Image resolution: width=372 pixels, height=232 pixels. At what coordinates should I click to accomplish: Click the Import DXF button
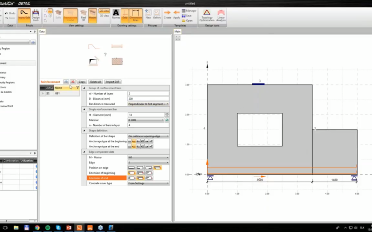(x=113, y=82)
